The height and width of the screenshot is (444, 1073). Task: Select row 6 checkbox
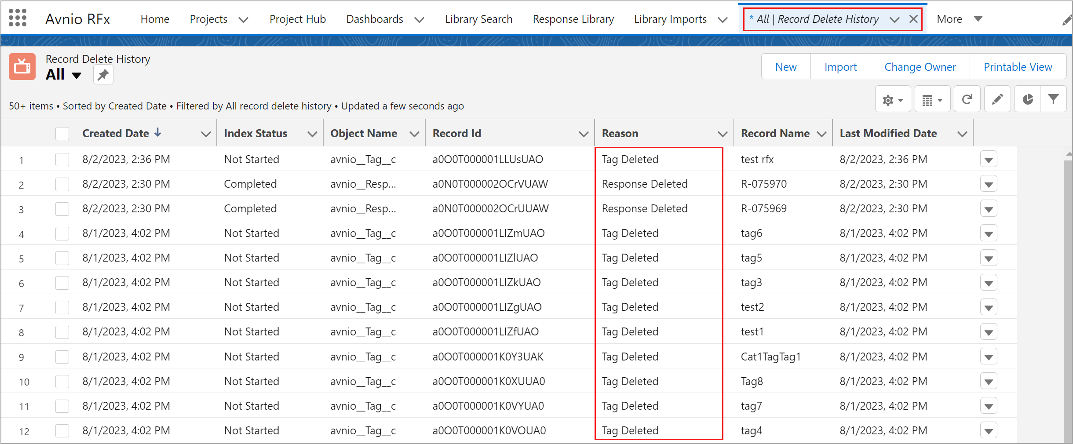pyautogui.click(x=62, y=283)
